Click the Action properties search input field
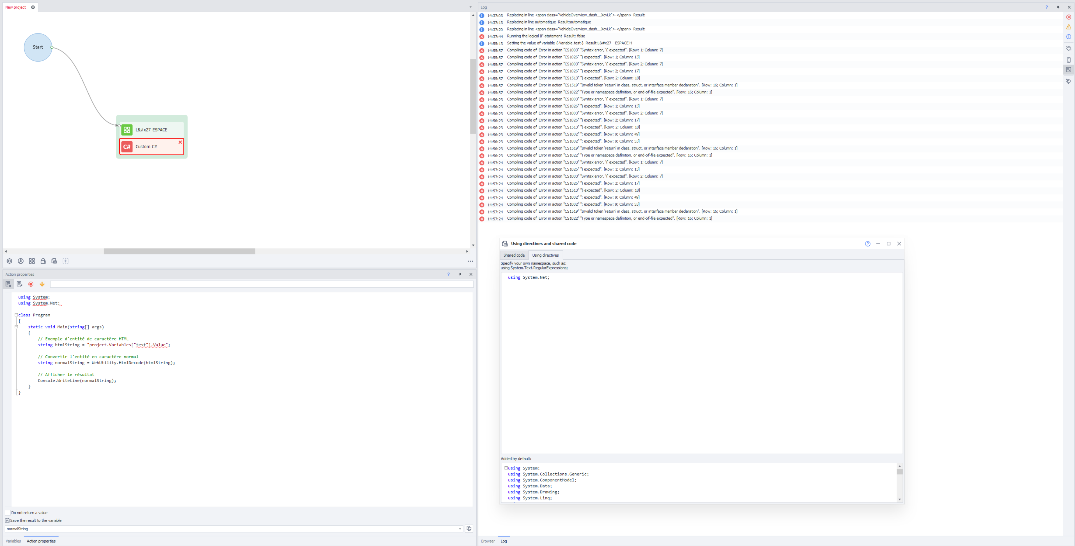 tap(262, 284)
